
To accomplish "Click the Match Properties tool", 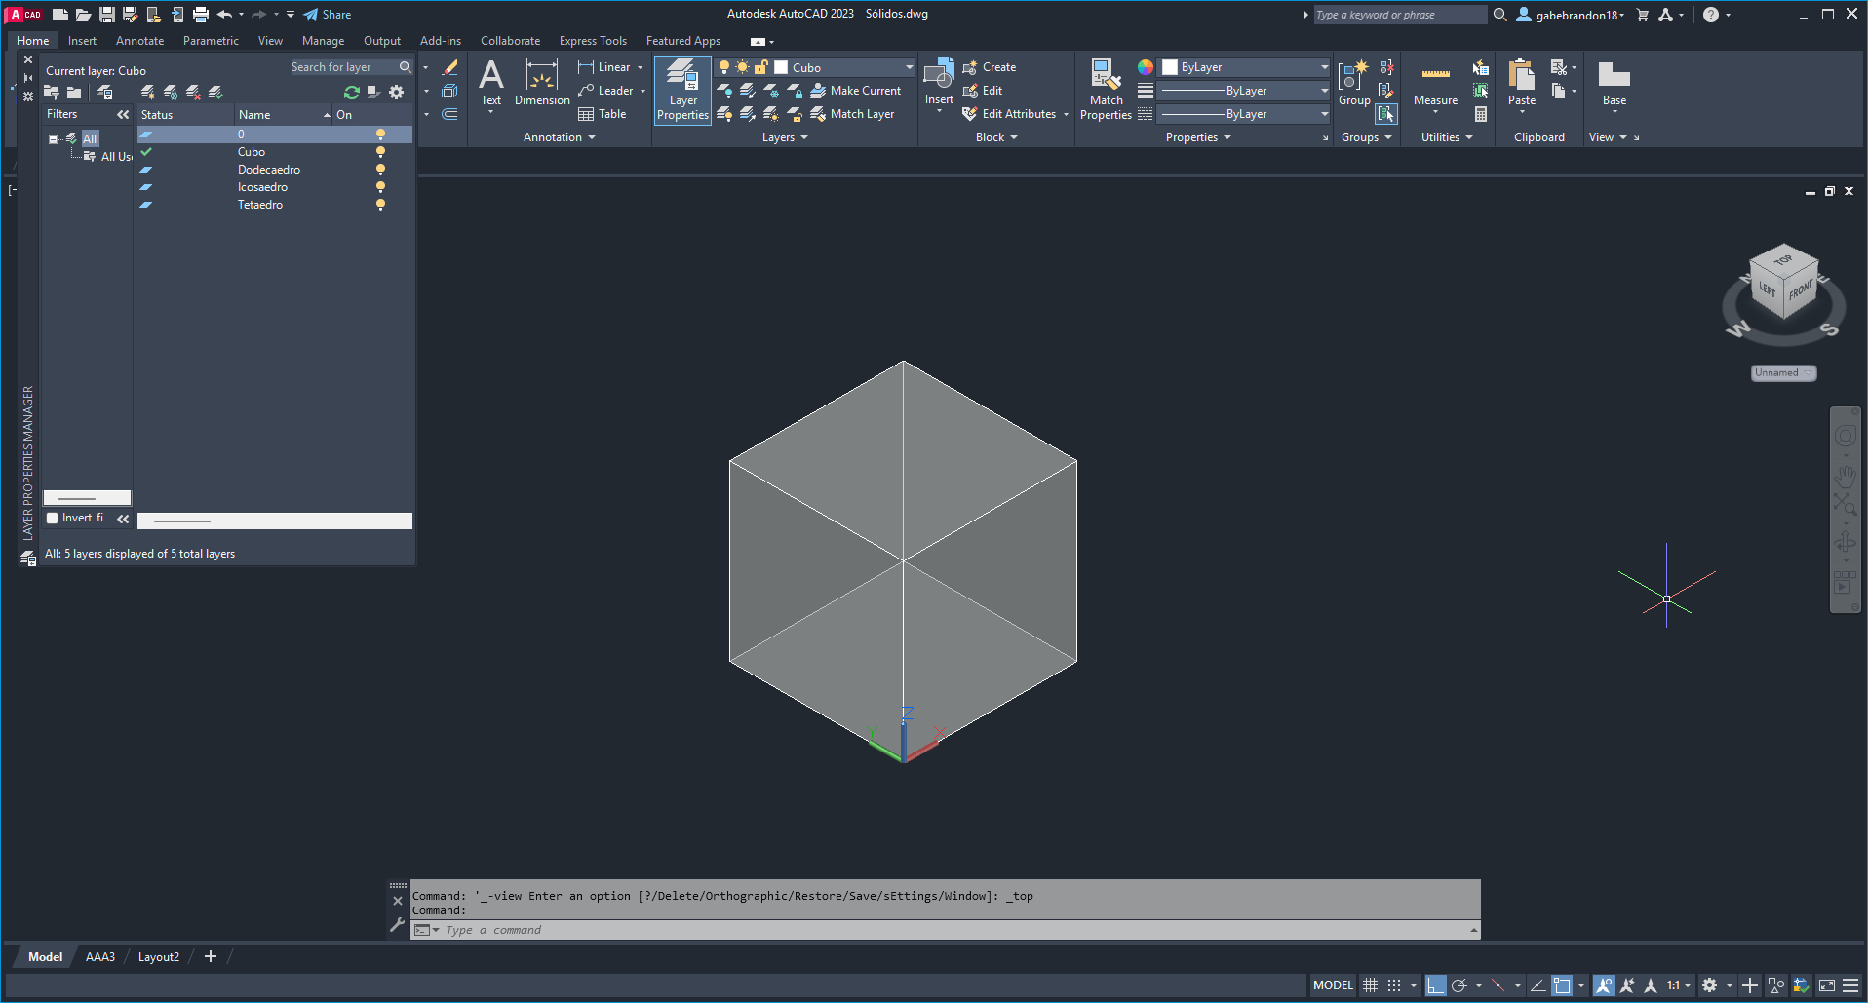I will [x=1106, y=90].
